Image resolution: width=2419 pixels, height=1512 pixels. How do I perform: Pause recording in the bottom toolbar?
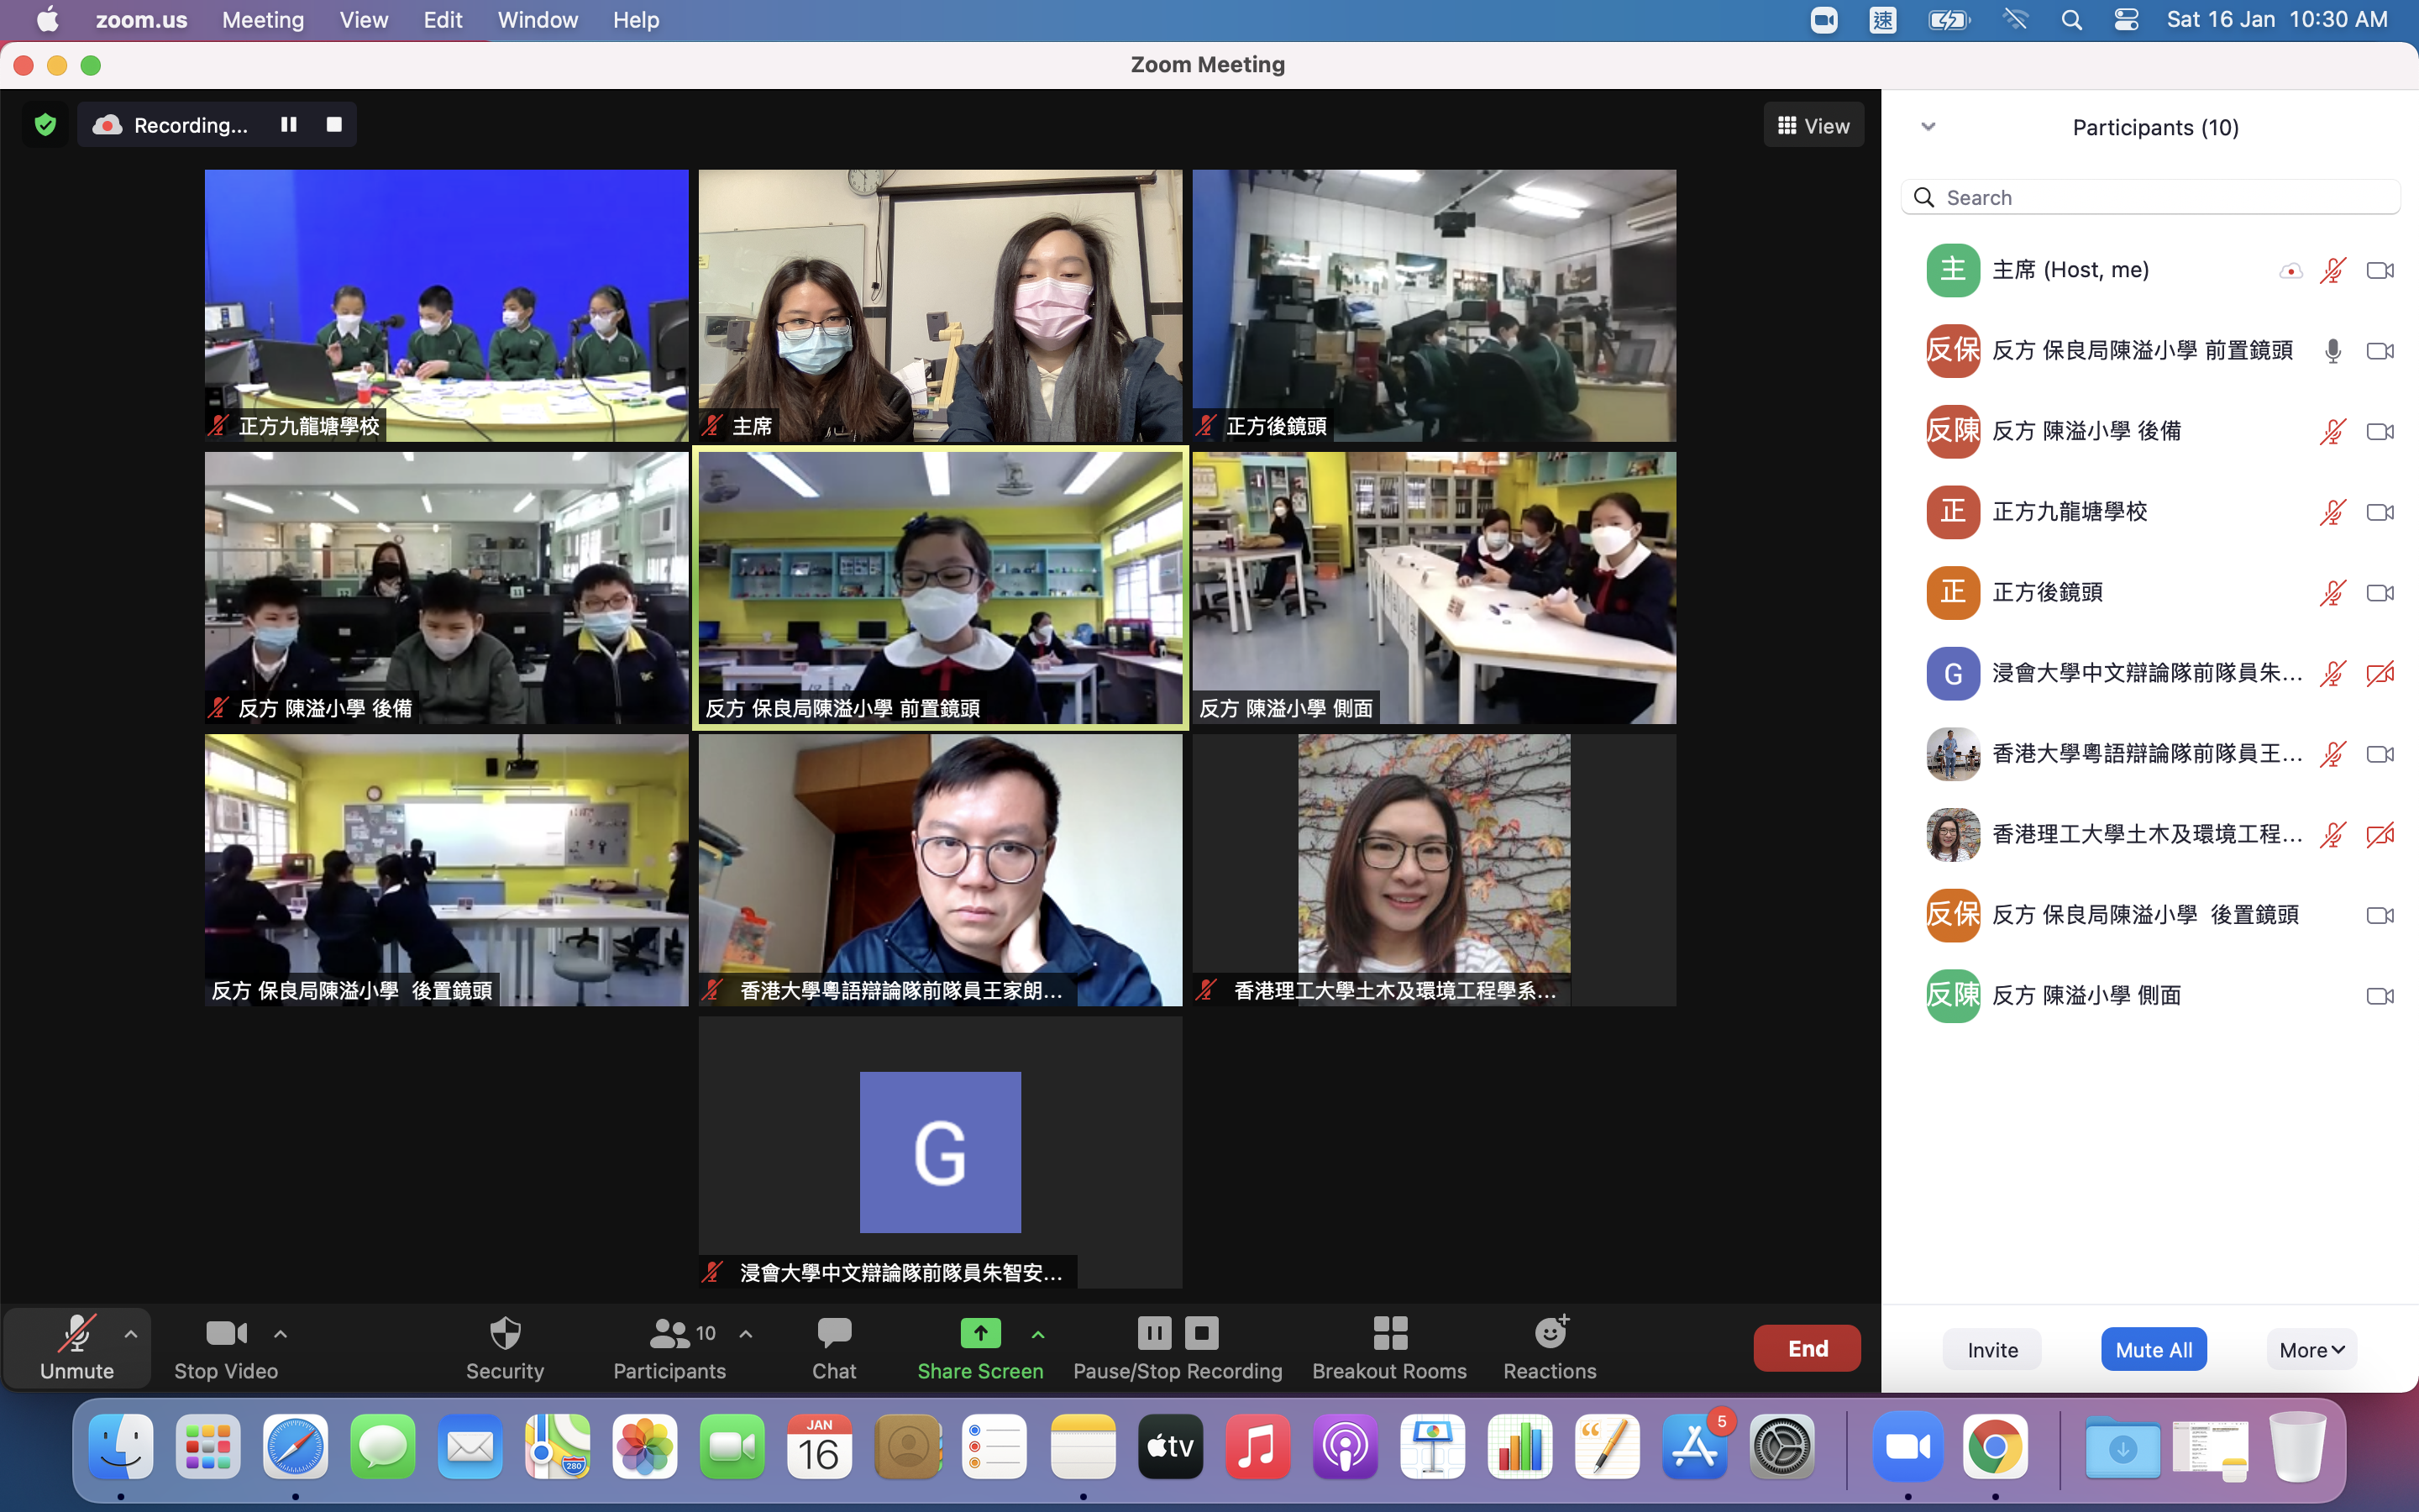(x=1153, y=1333)
